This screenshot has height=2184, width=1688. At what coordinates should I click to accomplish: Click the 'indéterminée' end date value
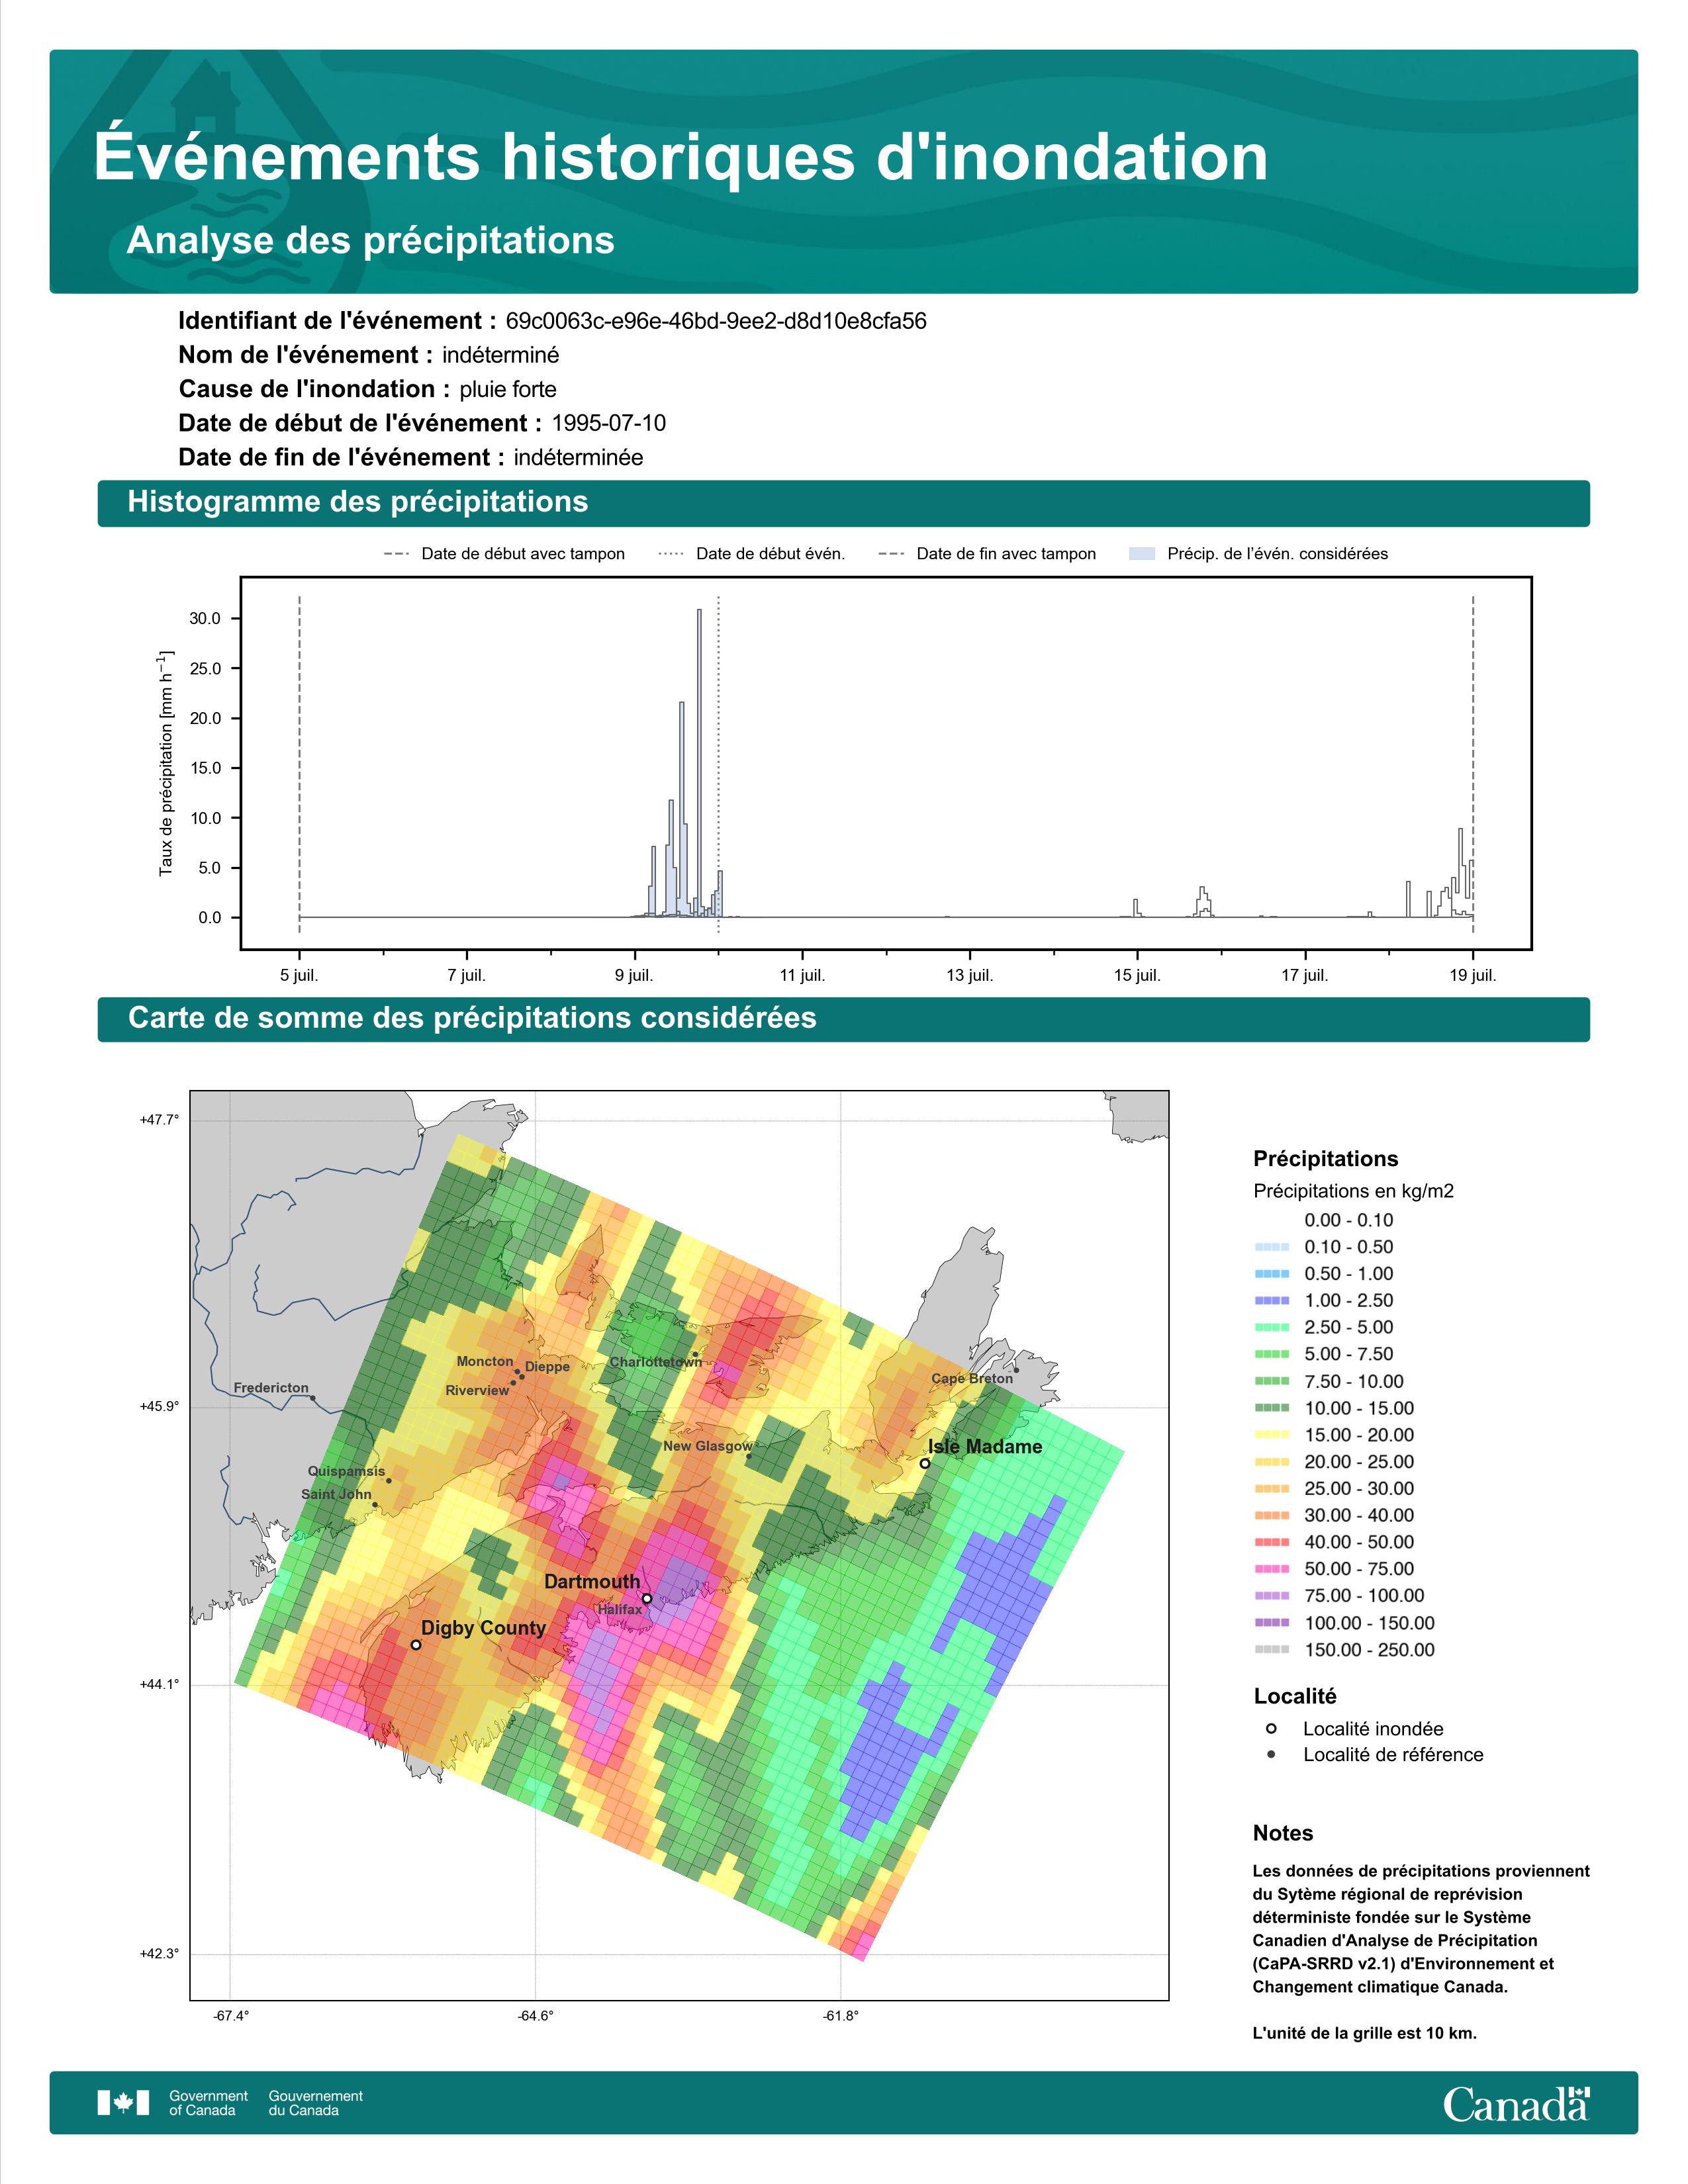(578, 458)
